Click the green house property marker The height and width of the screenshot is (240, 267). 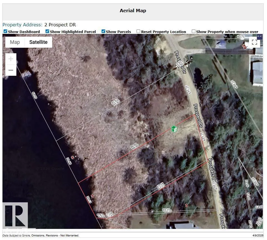[x=174, y=129]
